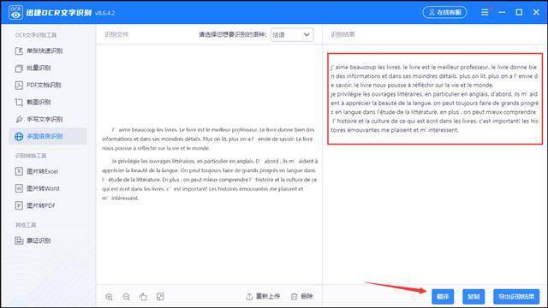Open 截图识别 screenshot tool
548x308 pixels.
pos(33,103)
